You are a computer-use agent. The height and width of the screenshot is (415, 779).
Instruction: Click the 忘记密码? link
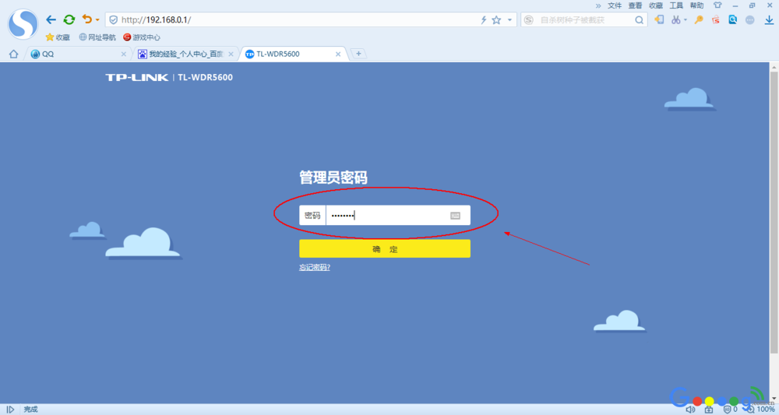point(315,268)
